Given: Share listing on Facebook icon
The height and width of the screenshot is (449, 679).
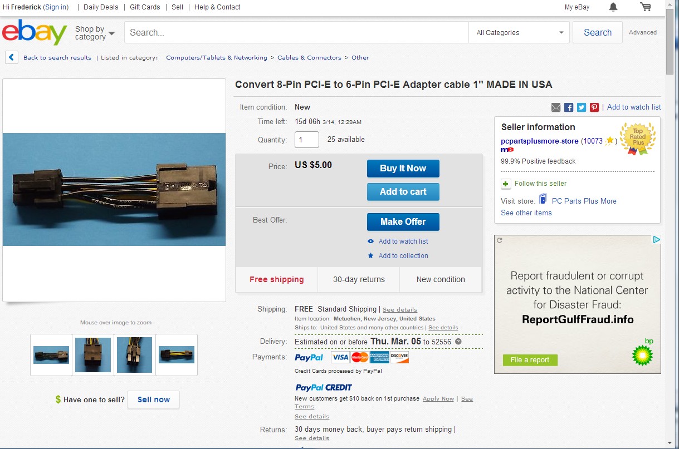Looking at the screenshot, I should (569, 107).
